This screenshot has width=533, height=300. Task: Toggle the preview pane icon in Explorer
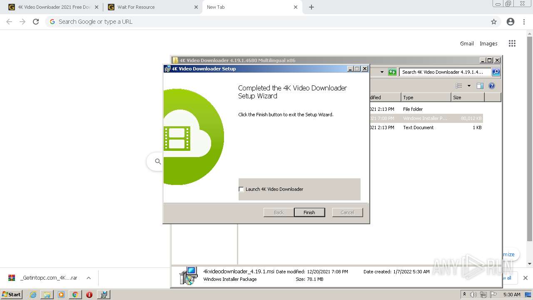tap(480, 86)
